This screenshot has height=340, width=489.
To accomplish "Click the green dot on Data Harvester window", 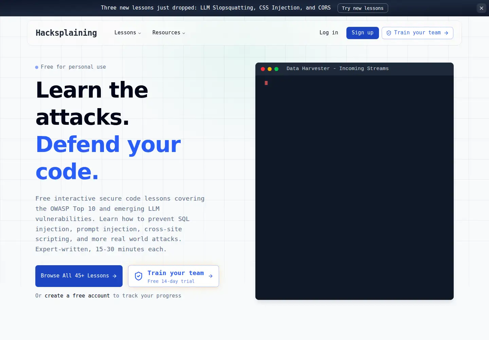I will [276, 69].
